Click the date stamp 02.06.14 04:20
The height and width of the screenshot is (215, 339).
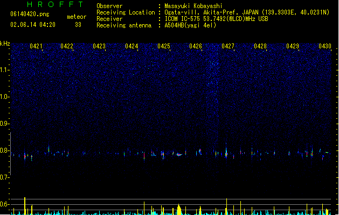(33, 25)
